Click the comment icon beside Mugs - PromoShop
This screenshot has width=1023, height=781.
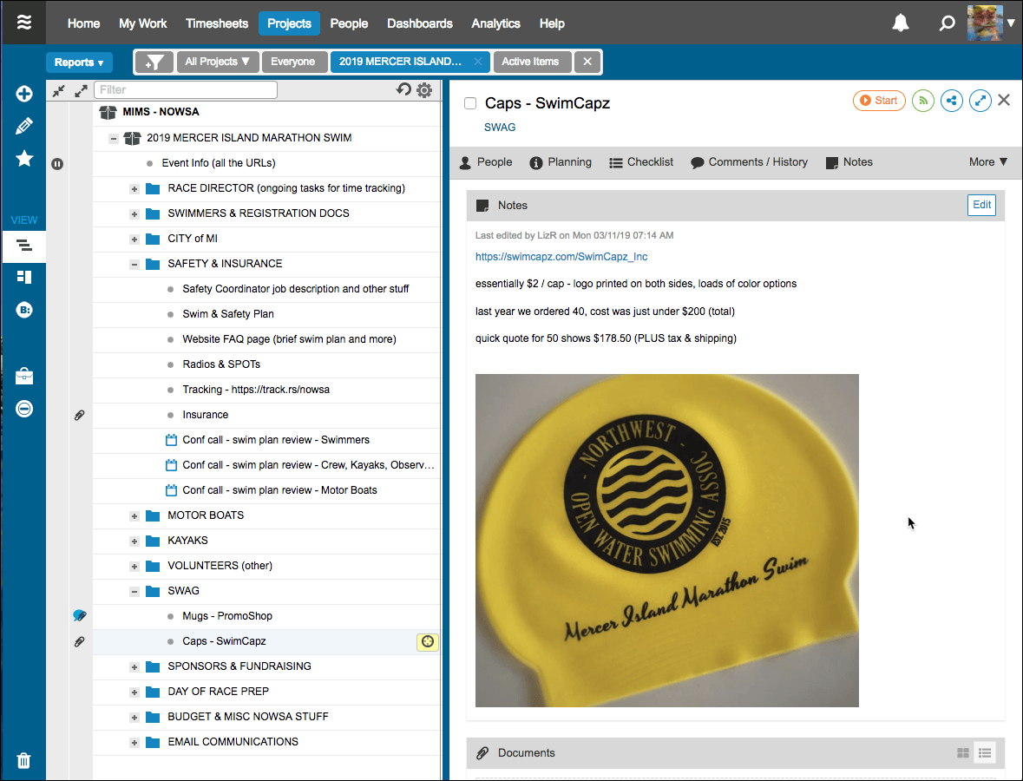[x=80, y=615]
